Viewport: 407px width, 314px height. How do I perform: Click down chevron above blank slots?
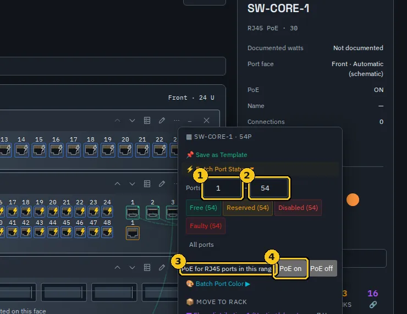pos(132,268)
